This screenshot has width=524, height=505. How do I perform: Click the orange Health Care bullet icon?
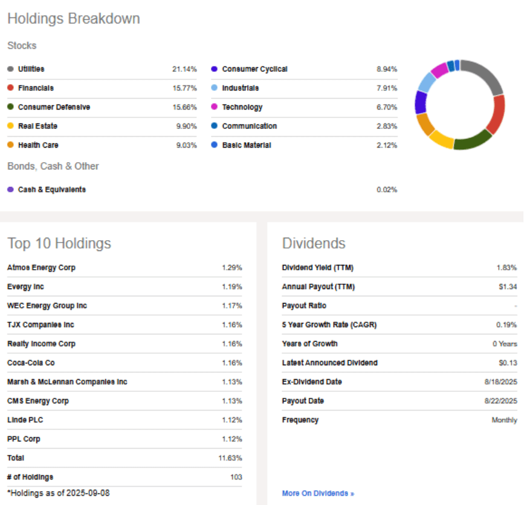click(10, 145)
